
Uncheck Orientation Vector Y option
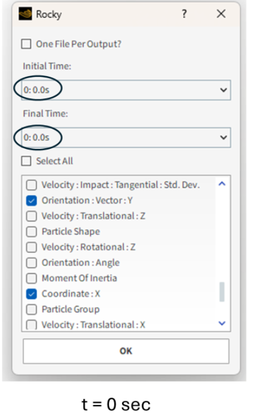(32, 201)
